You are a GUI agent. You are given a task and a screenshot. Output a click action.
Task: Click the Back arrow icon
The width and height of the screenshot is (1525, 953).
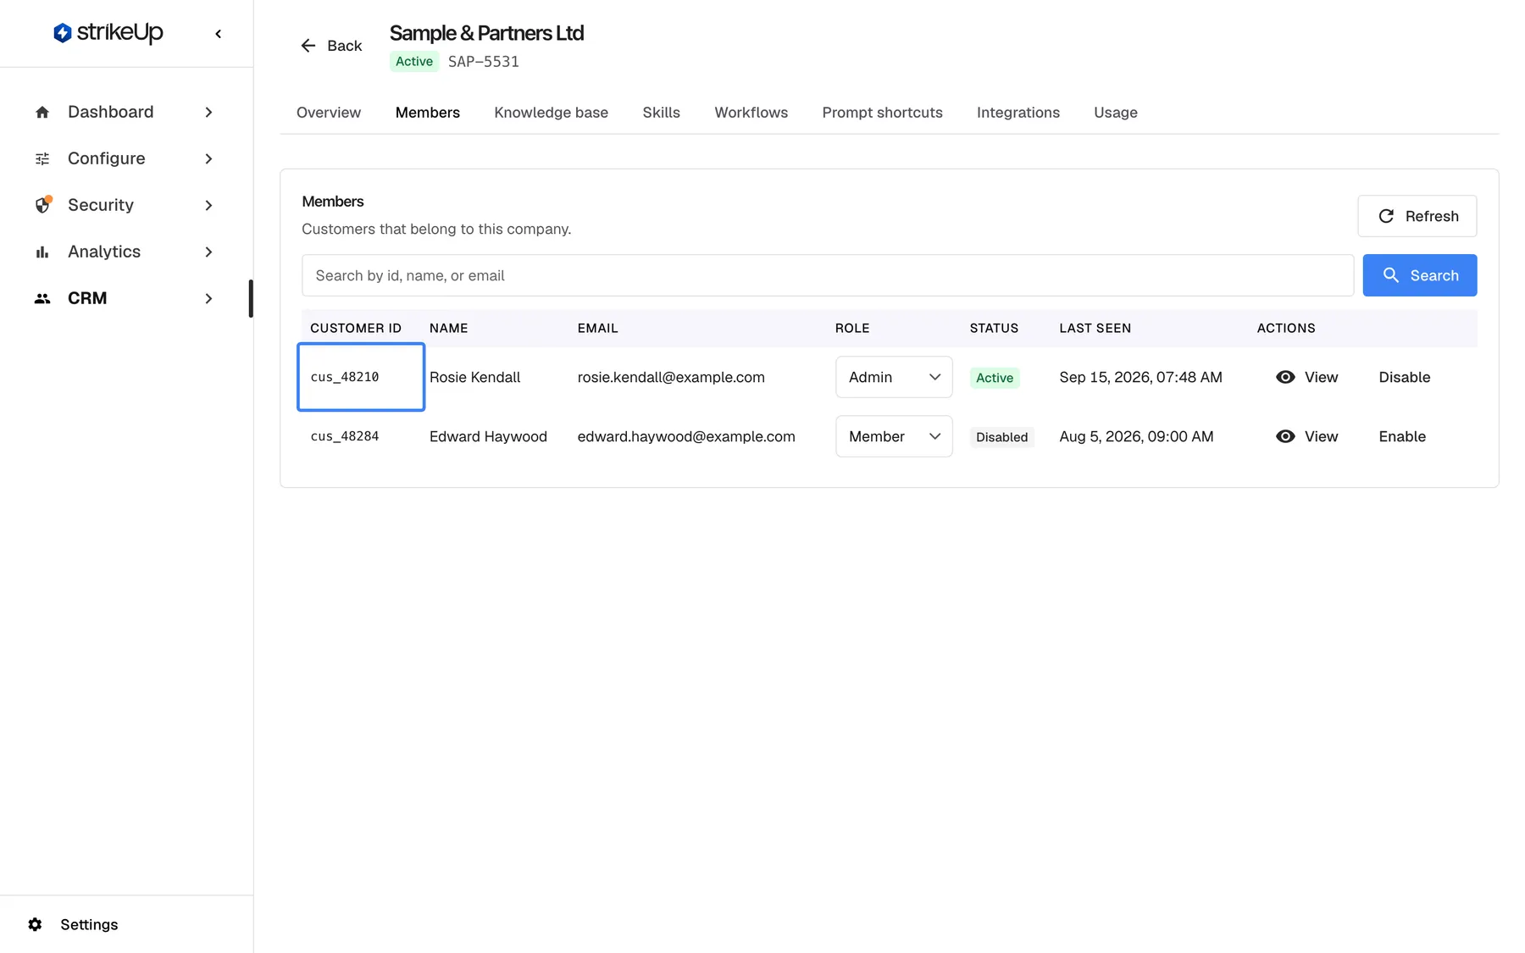308,46
